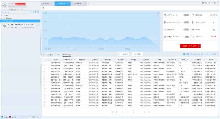
Task: Switch to the ホーム tab
Action: pyautogui.click(x=47, y=4)
